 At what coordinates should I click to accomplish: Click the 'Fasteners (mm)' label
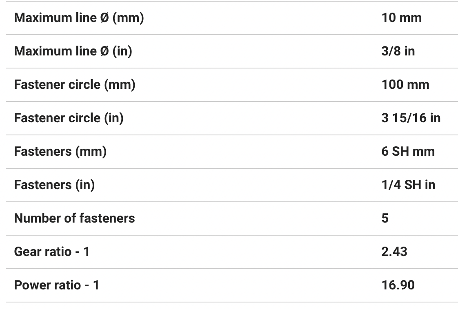[60, 152]
